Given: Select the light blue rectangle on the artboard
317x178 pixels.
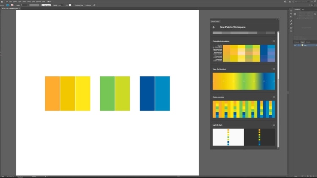Looking at the screenshot, I should point(163,94).
